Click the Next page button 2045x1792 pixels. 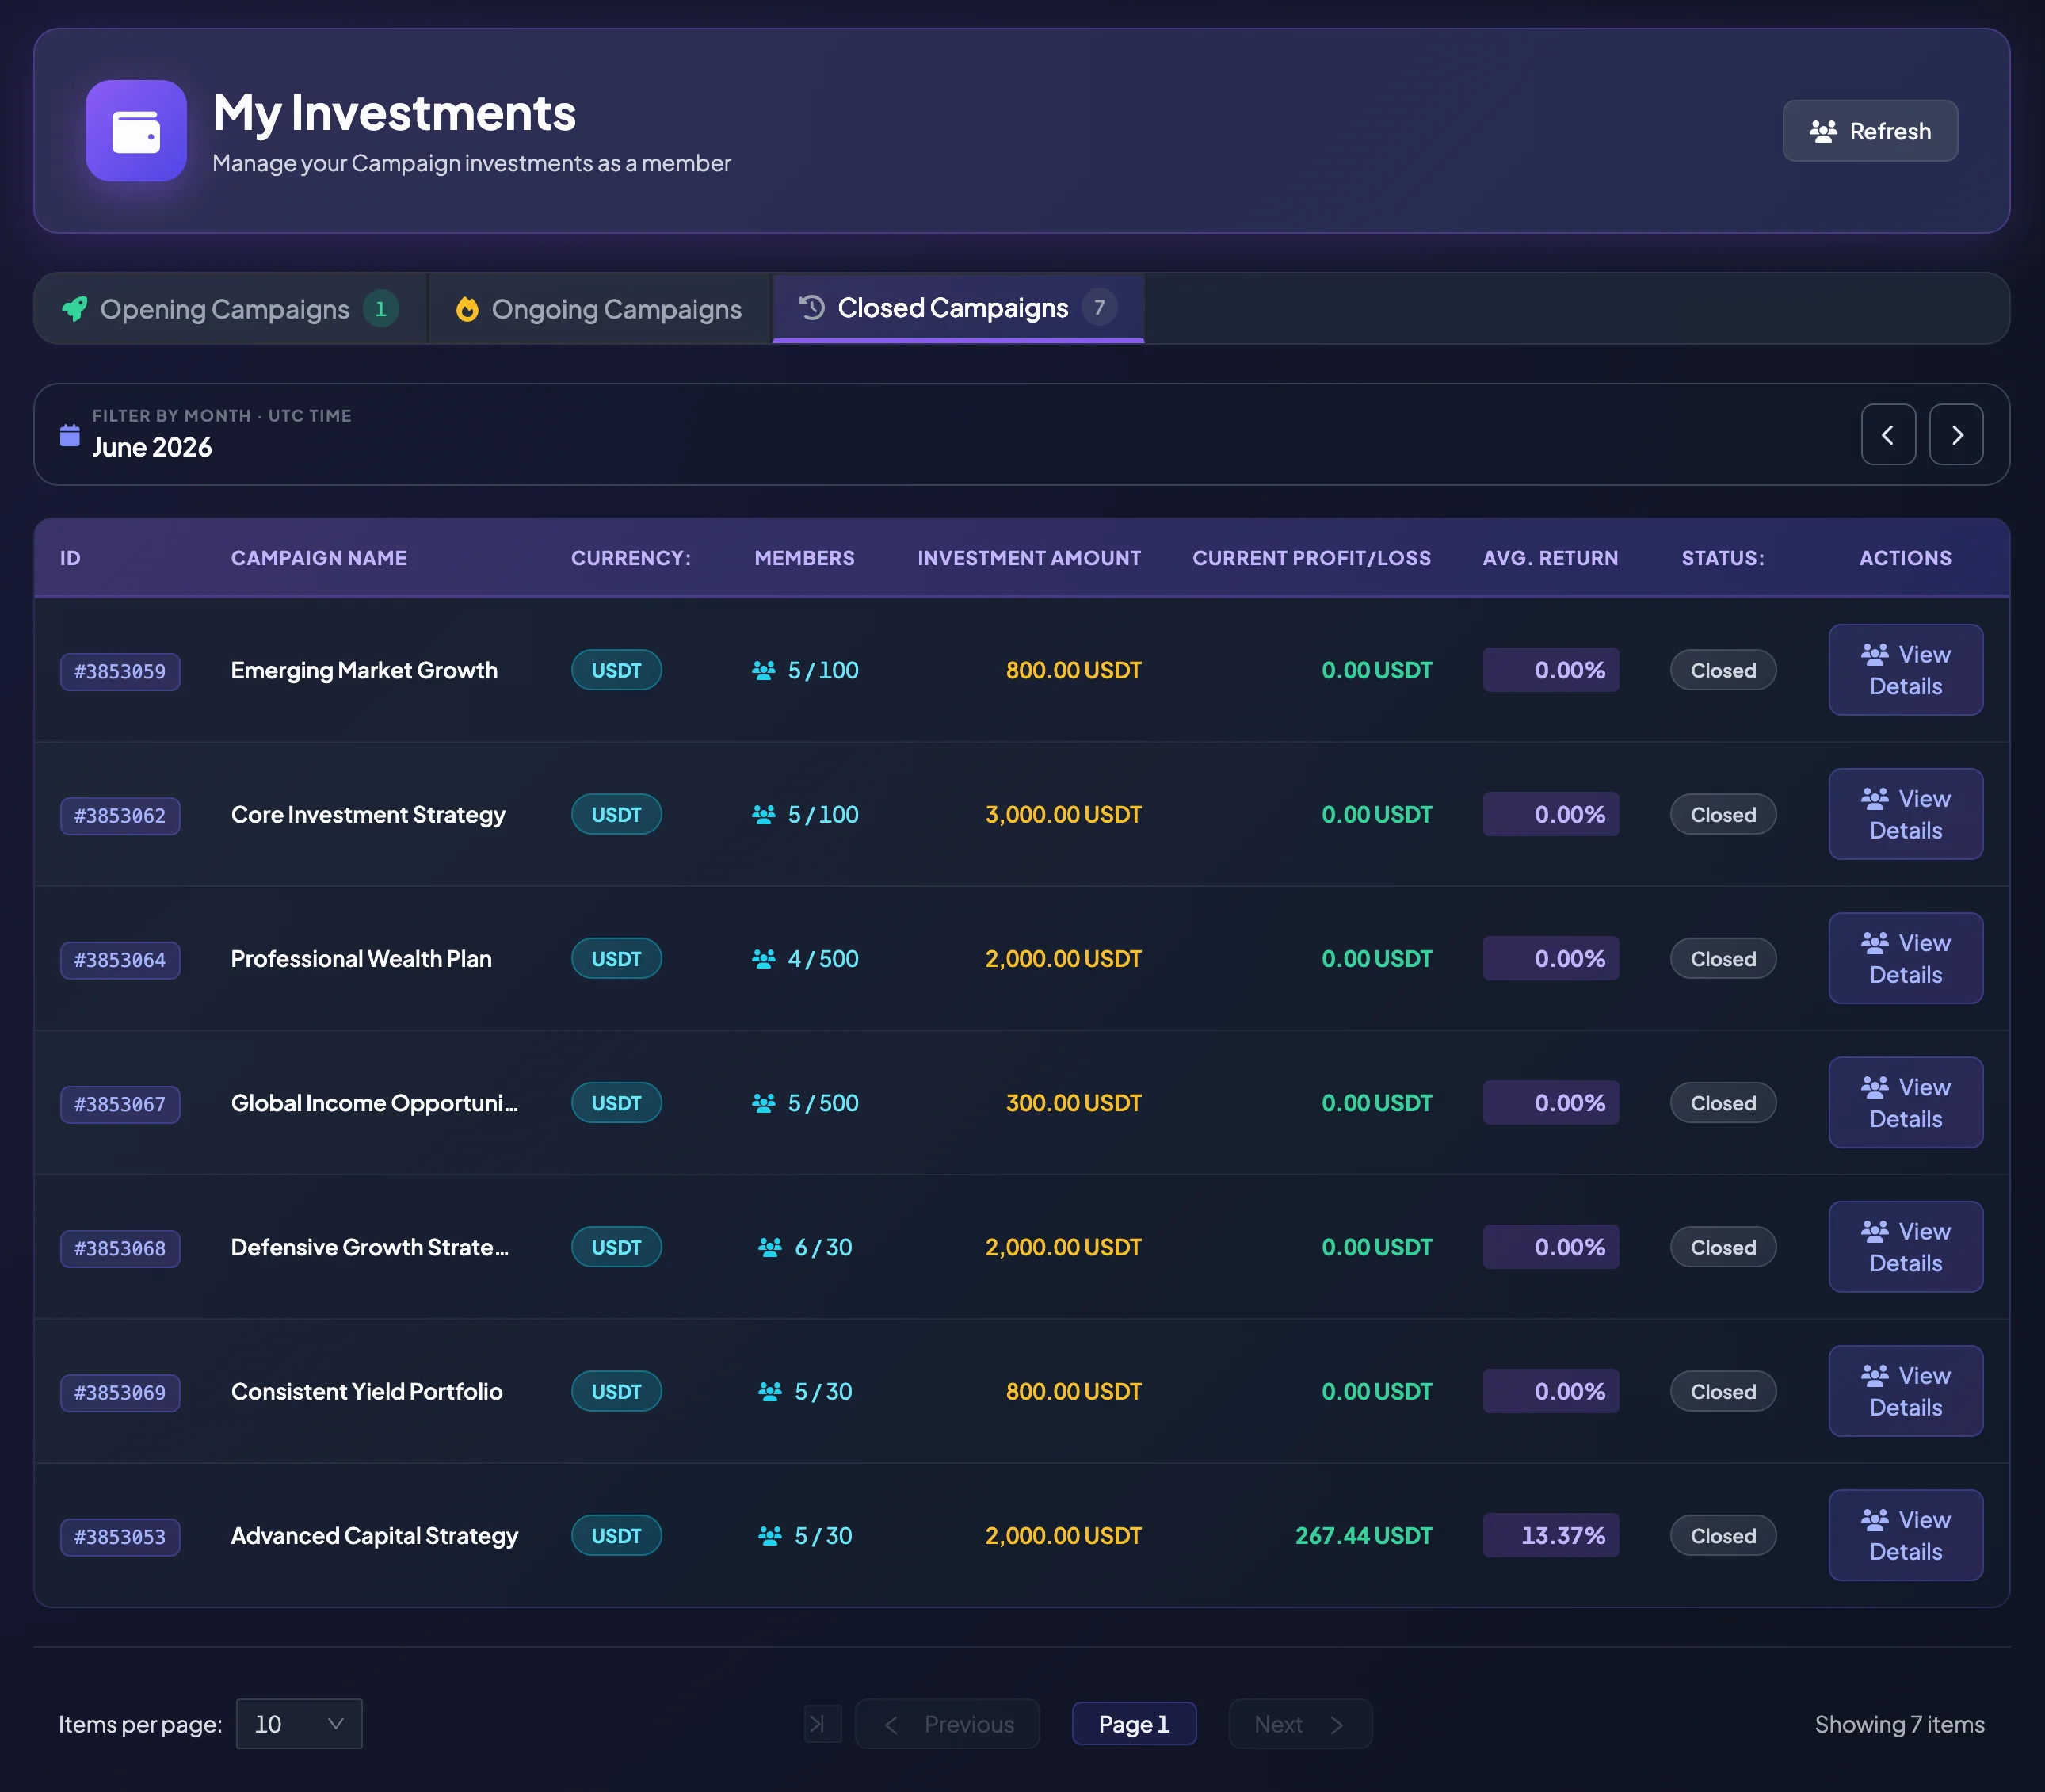coord(1299,1723)
